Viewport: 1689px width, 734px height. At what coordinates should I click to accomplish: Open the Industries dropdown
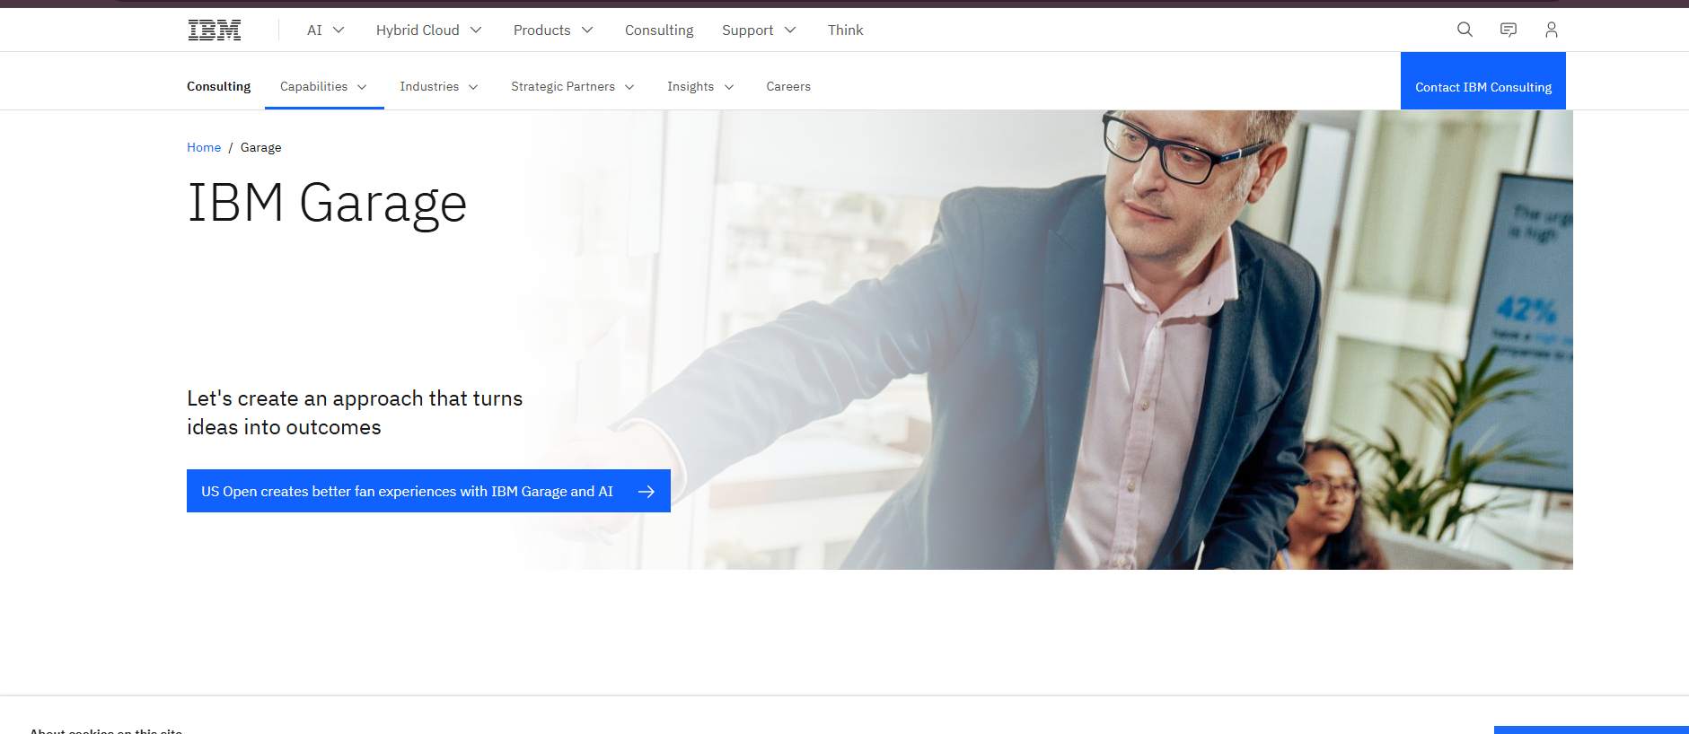[x=439, y=86]
